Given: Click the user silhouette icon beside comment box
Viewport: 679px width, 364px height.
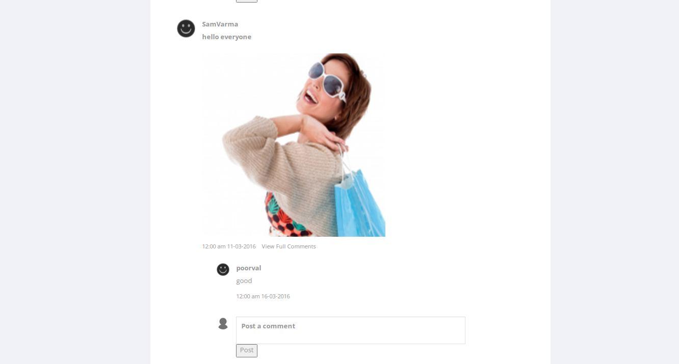Looking at the screenshot, I should pos(223,324).
